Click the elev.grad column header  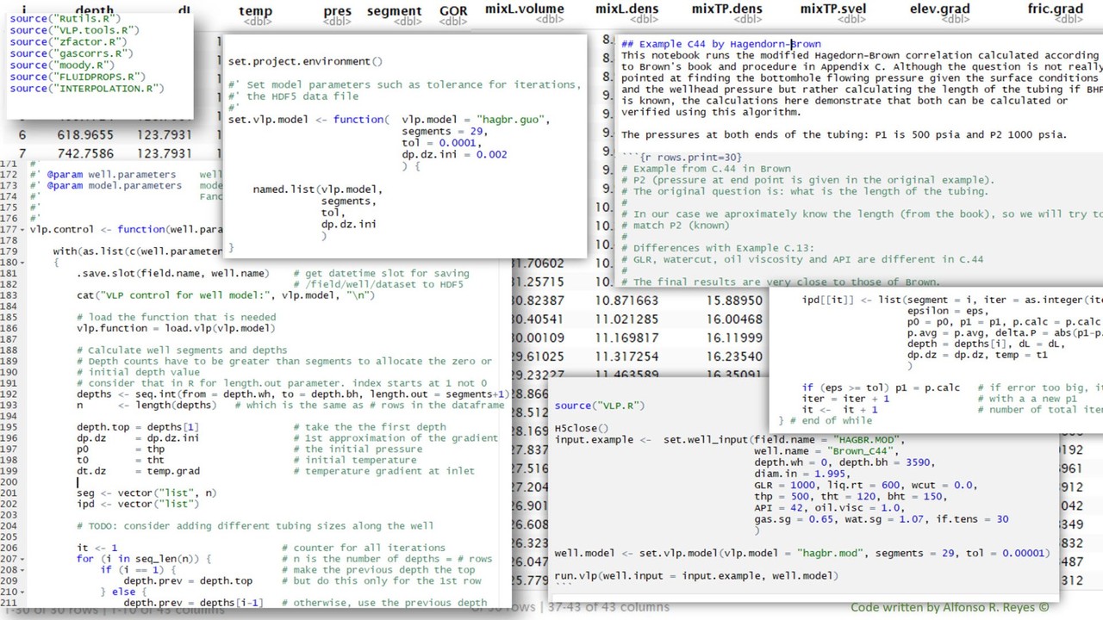pyautogui.click(x=939, y=9)
